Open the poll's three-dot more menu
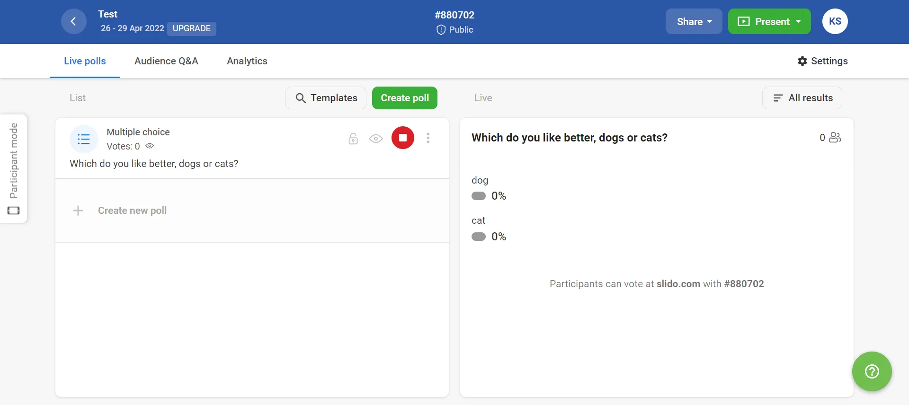The image size is (909, 405). point(428,138)
